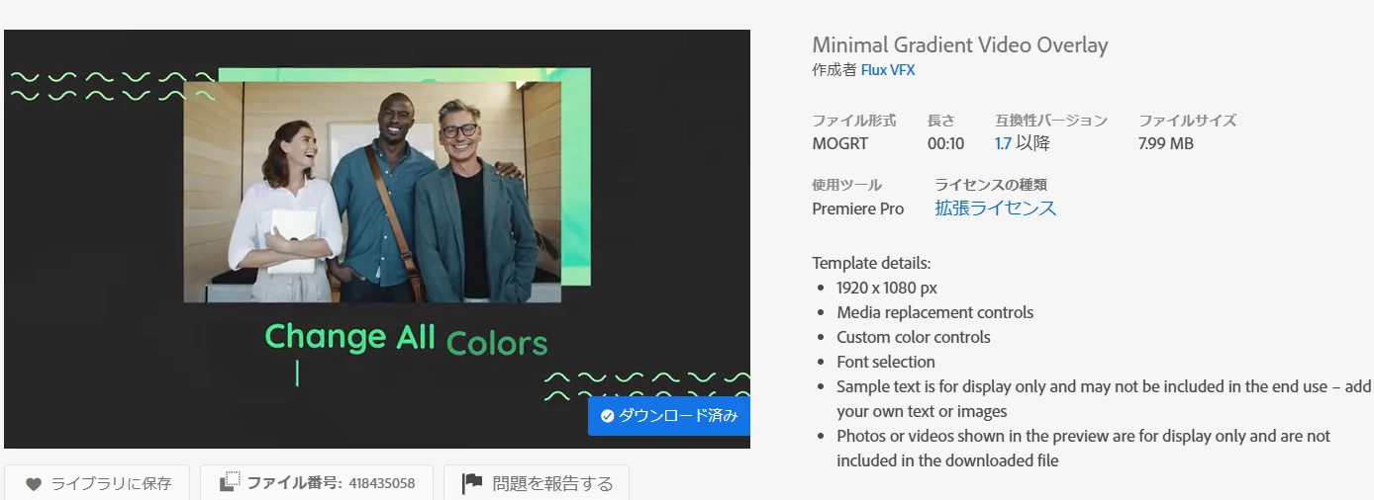Click the Template details: heading
This screenshot has height=500, width=1374.
(x=871, y=263)
